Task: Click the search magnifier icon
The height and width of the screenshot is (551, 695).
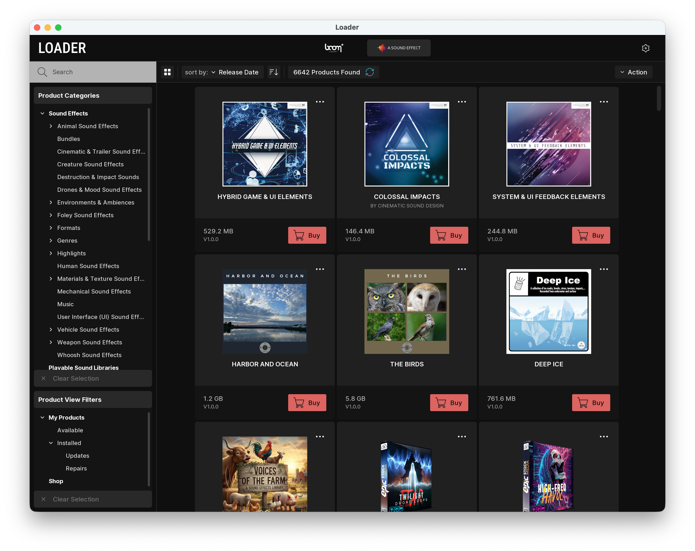Action: pyautogui.click(x=42, y=72)
